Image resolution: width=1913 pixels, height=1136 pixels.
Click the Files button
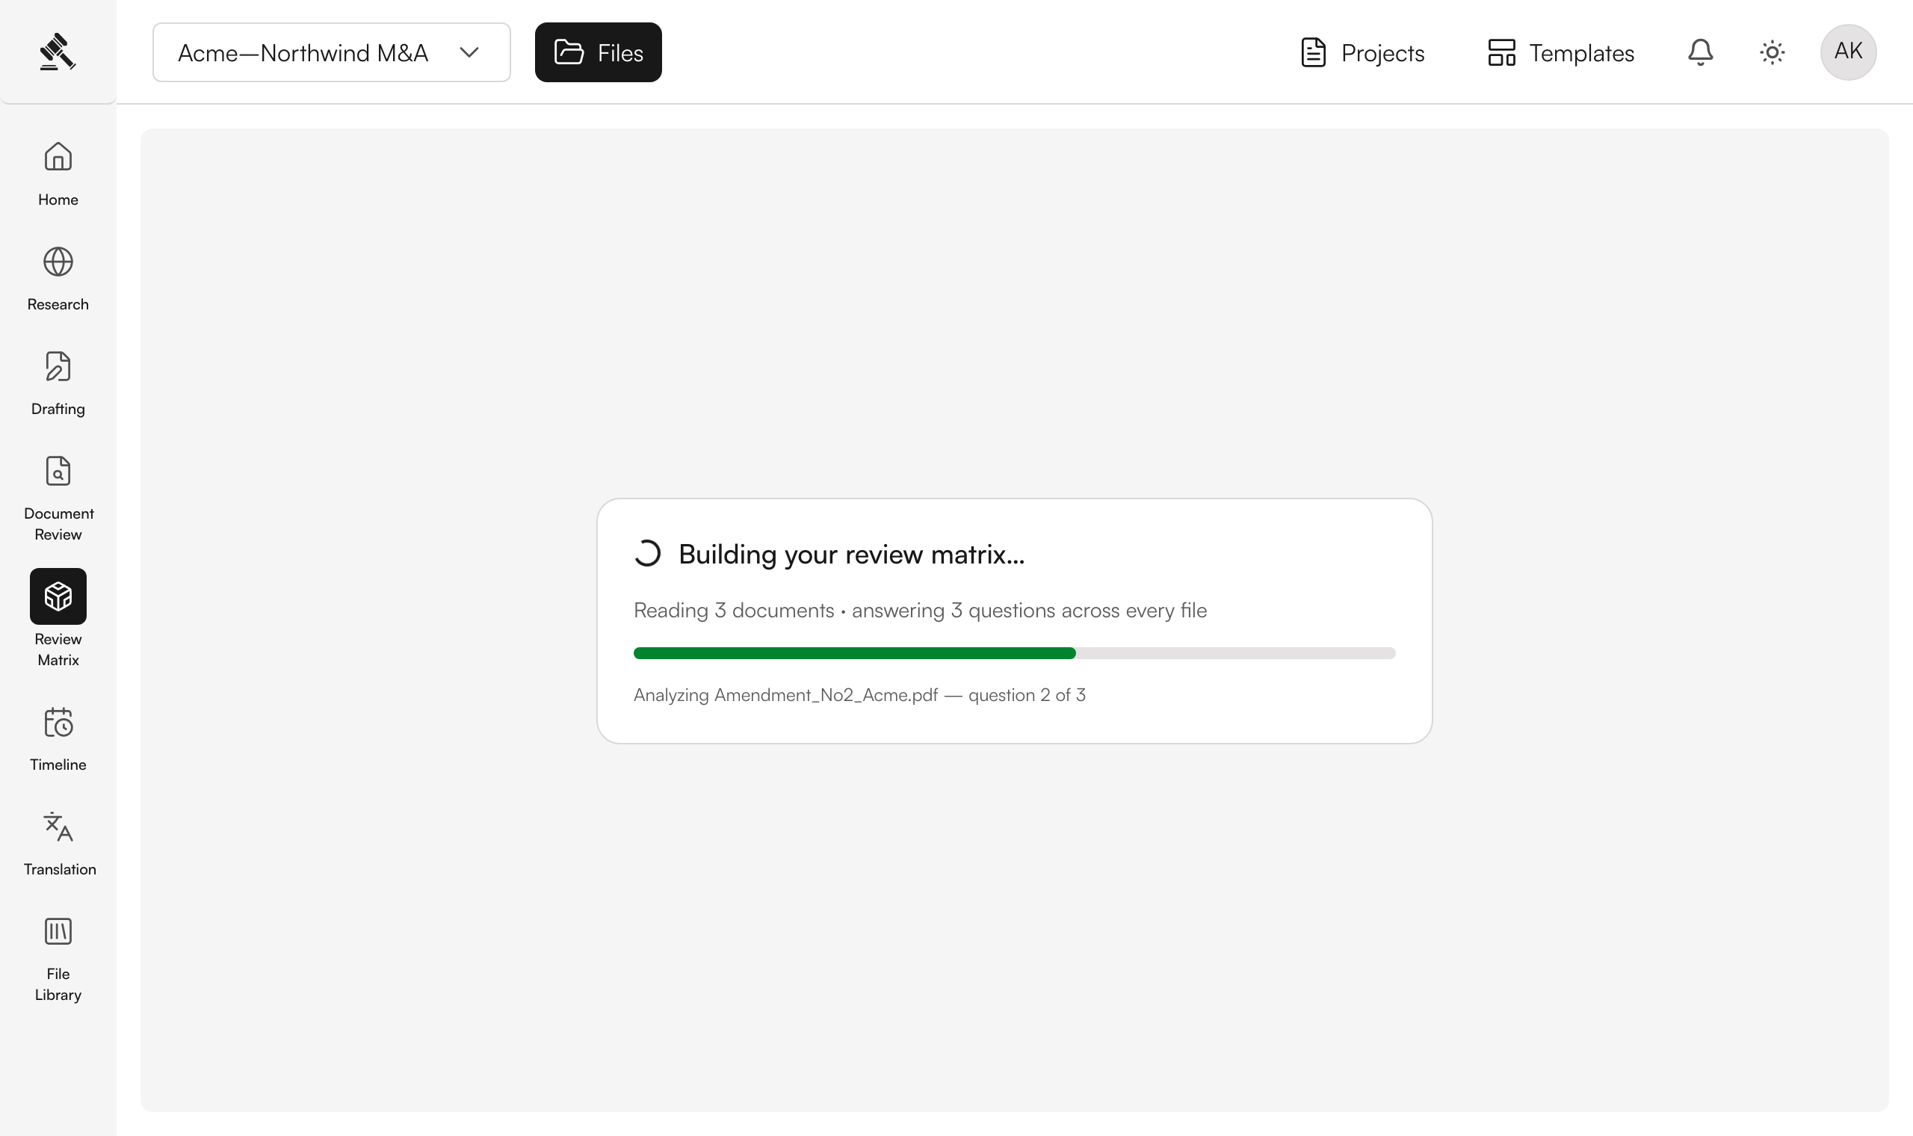coord(599,52)
